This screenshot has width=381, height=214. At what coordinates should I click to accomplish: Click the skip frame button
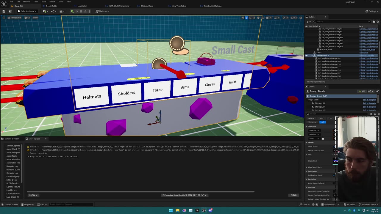point(77,11)
